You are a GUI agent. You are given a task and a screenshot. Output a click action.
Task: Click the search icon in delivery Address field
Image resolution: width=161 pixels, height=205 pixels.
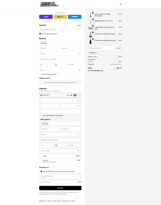pyautogui.click(x=79, y=54)
